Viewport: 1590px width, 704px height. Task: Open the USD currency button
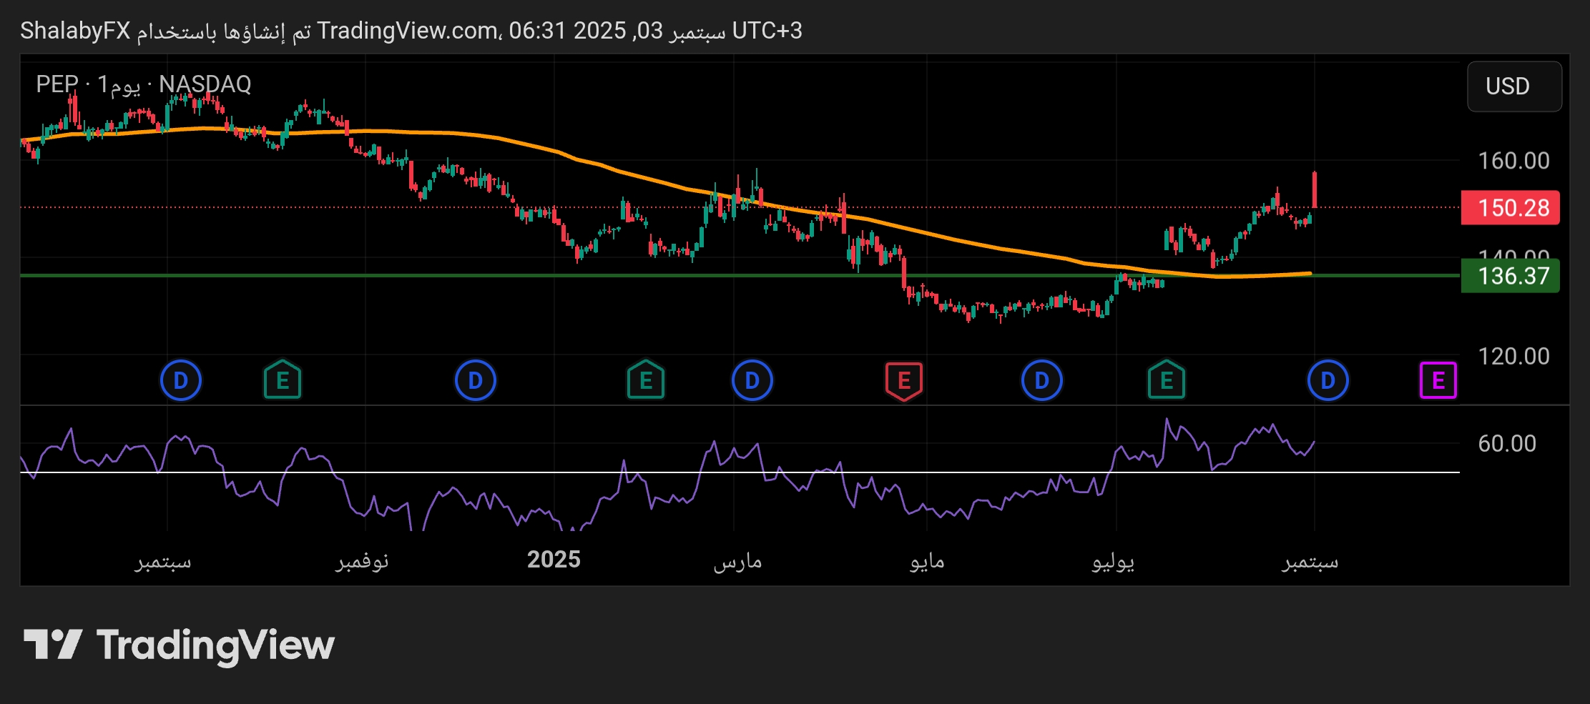click(1514, 86)
